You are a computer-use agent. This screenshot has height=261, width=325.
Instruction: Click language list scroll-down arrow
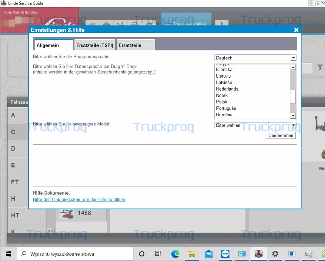pos(293,116)
